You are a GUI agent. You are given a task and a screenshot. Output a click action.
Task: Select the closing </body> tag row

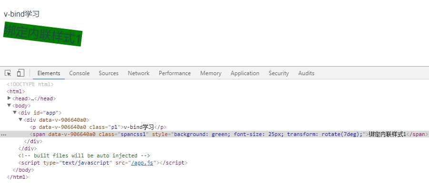point(23,170)
